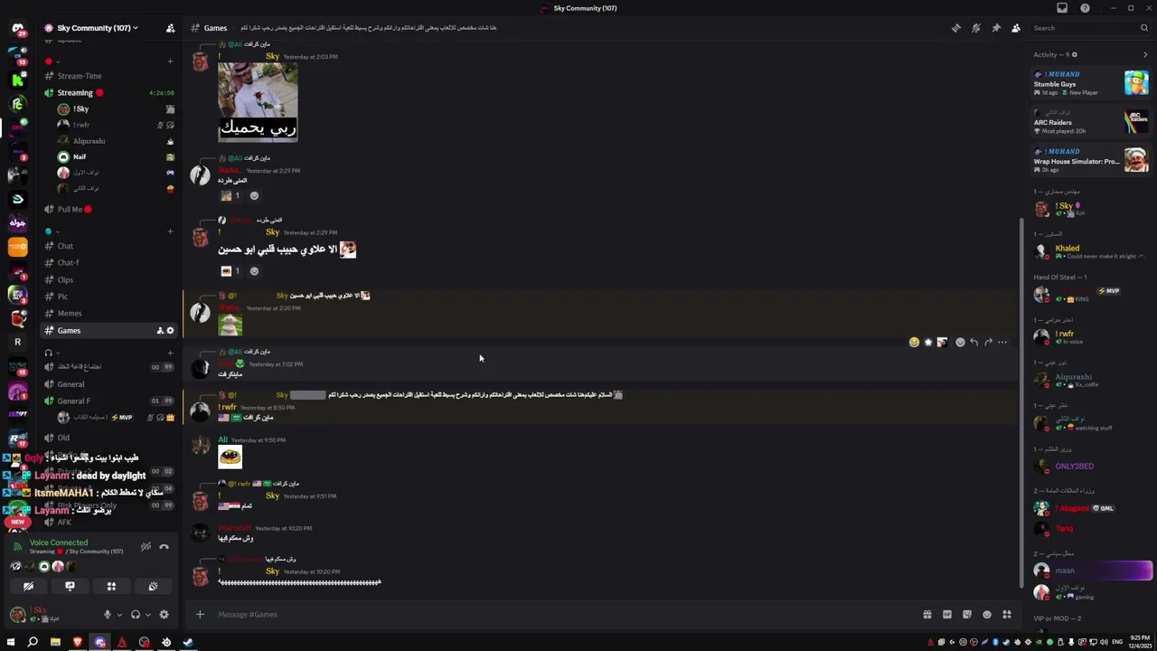Toggle the member list visibility
Screen dimensions: 1157x651
pos(1016,28)
